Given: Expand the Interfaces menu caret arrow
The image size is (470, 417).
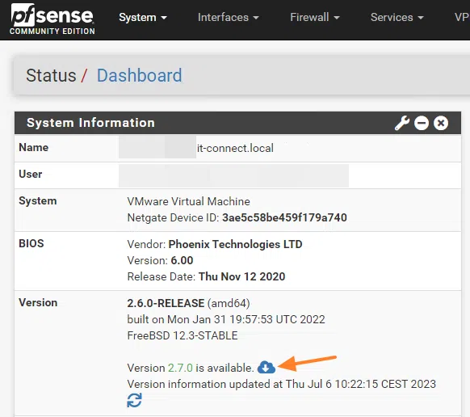Looking at the screenshot, I should pyautogui.click(x=256, y=18).
